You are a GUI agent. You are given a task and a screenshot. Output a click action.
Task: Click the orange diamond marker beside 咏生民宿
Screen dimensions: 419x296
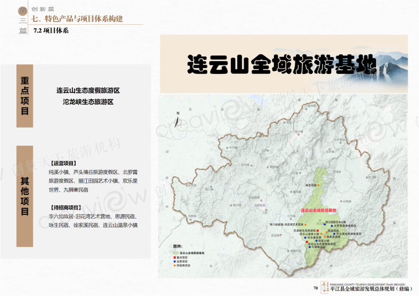tap(318, 185)
